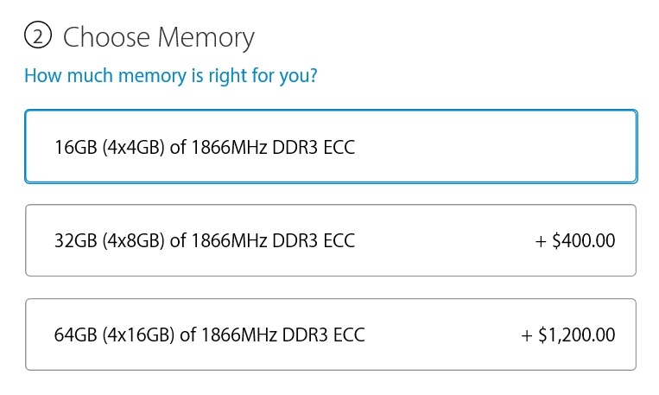Click "1866MHz DDR3 ECC" in the 32GB row
Viewport: 659px width, 395px height.
pos(273,241)
